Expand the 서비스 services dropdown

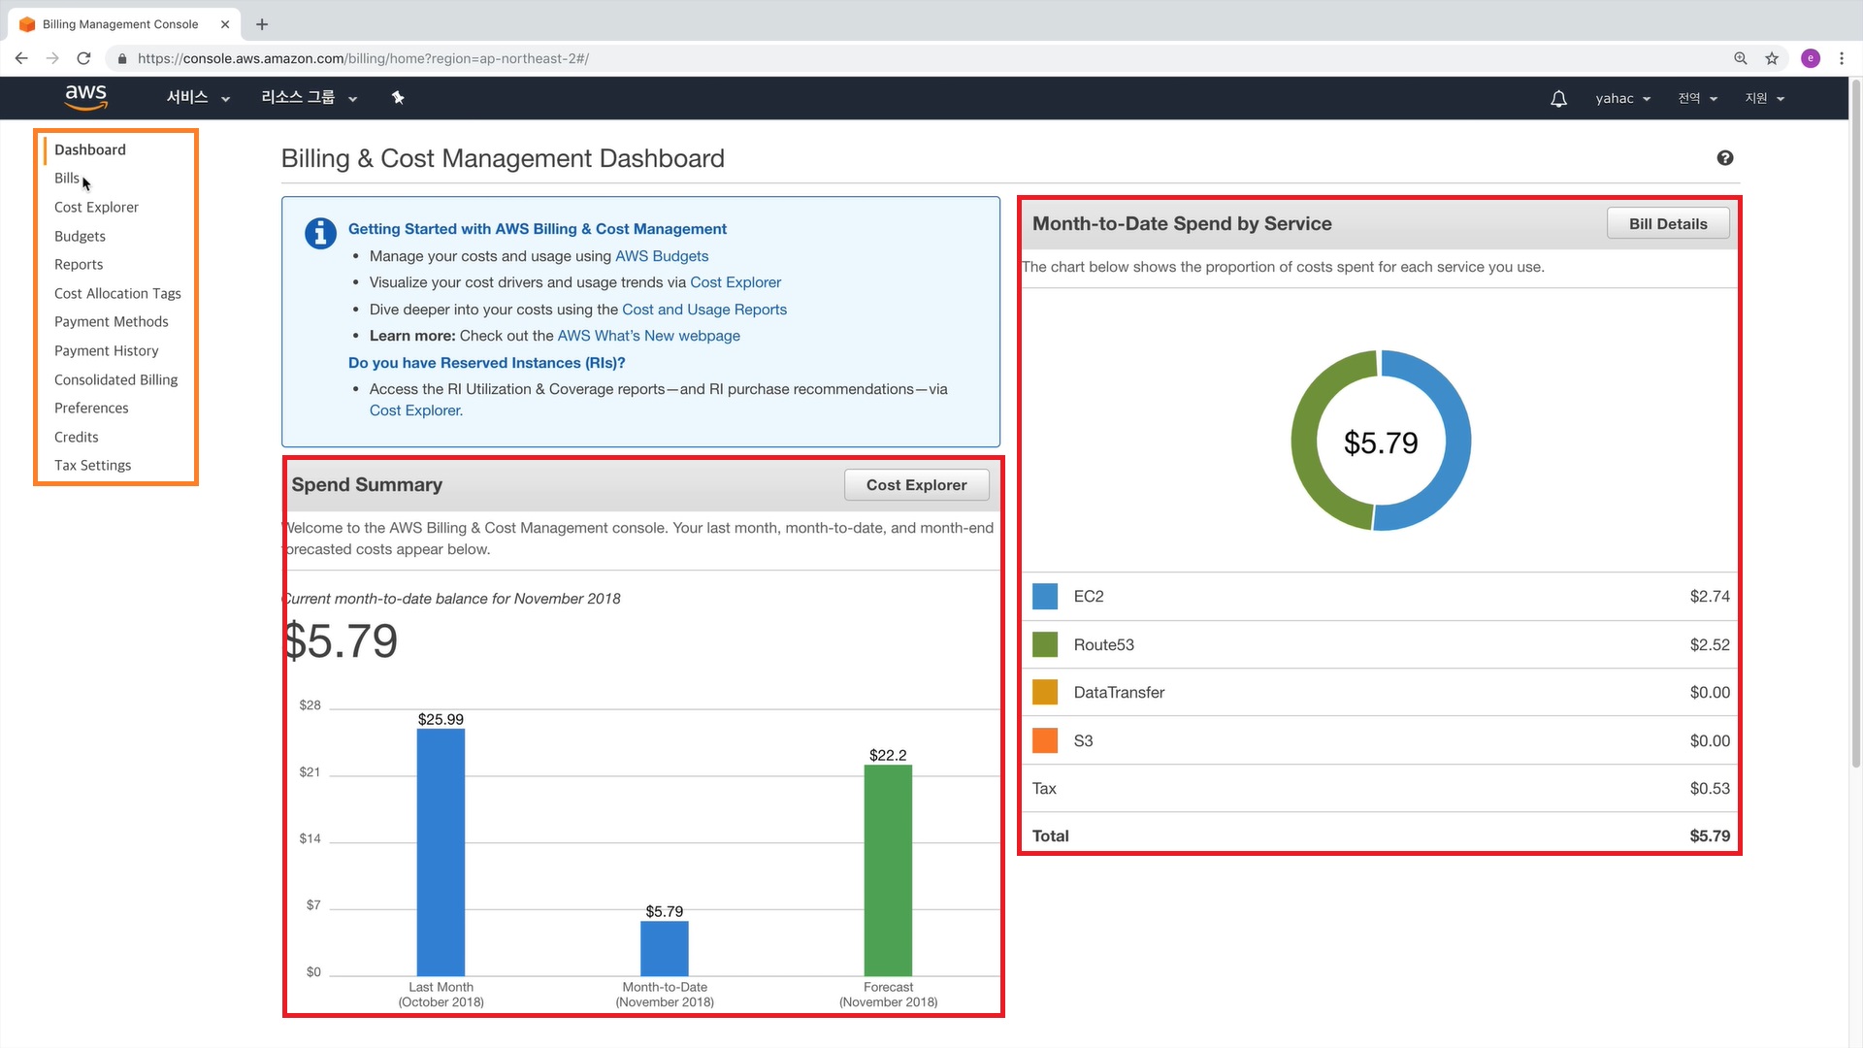click(x=198, y=98)
